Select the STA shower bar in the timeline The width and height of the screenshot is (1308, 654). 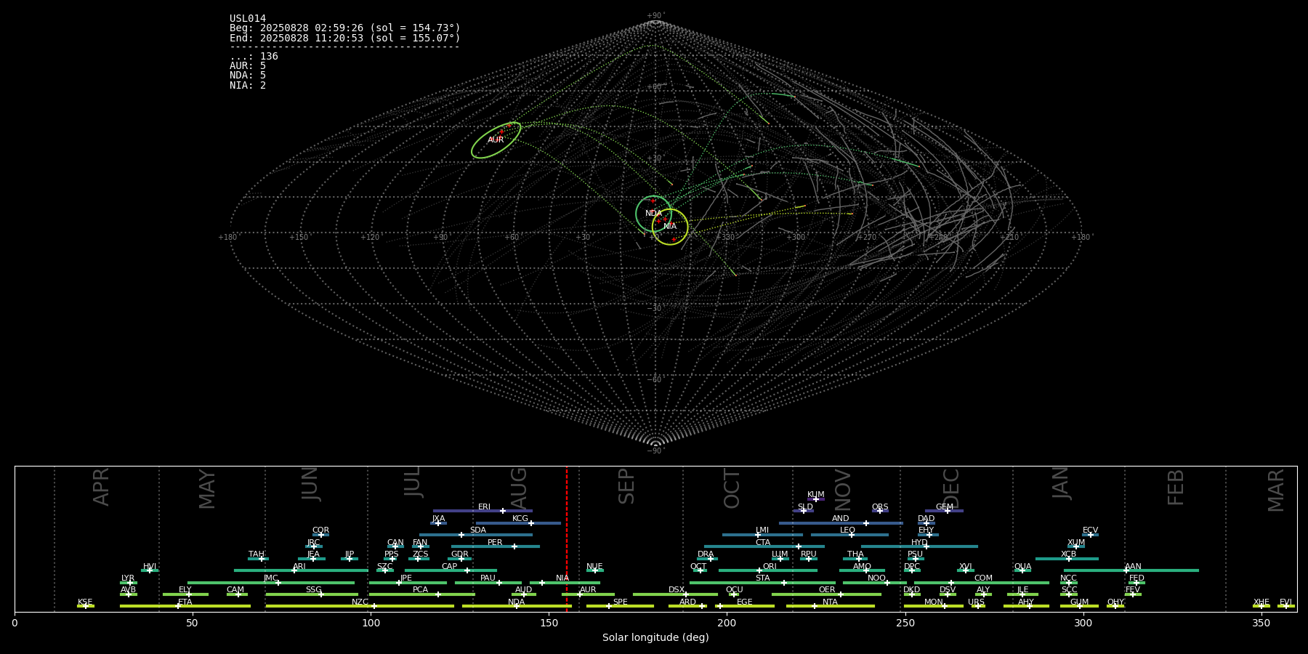(x=763, y=582)
